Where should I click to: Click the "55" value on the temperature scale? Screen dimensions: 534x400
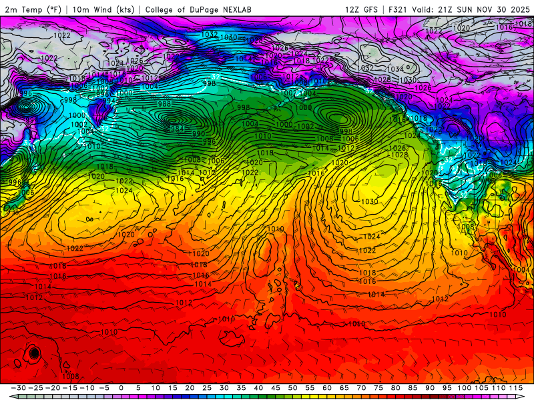pyautogui.click(x=310, y=388)
